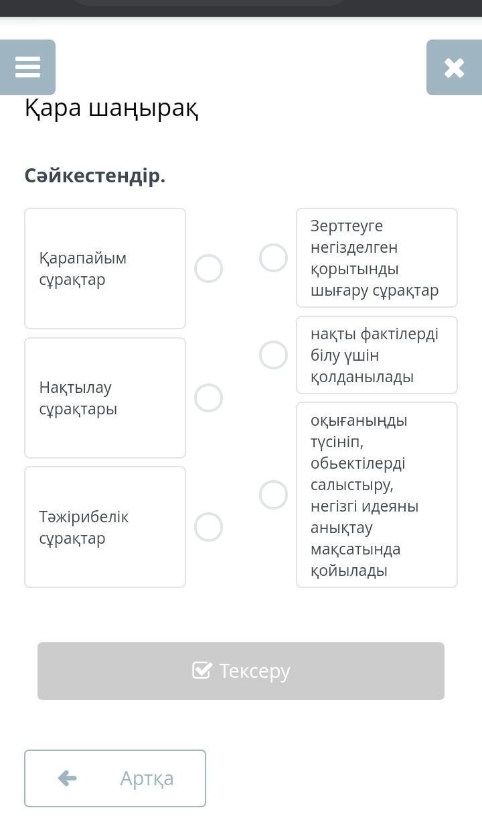
Task: Click the Тәжірибелік сұрақтар card
Action: pyautogui.click(x=105, y=527)
